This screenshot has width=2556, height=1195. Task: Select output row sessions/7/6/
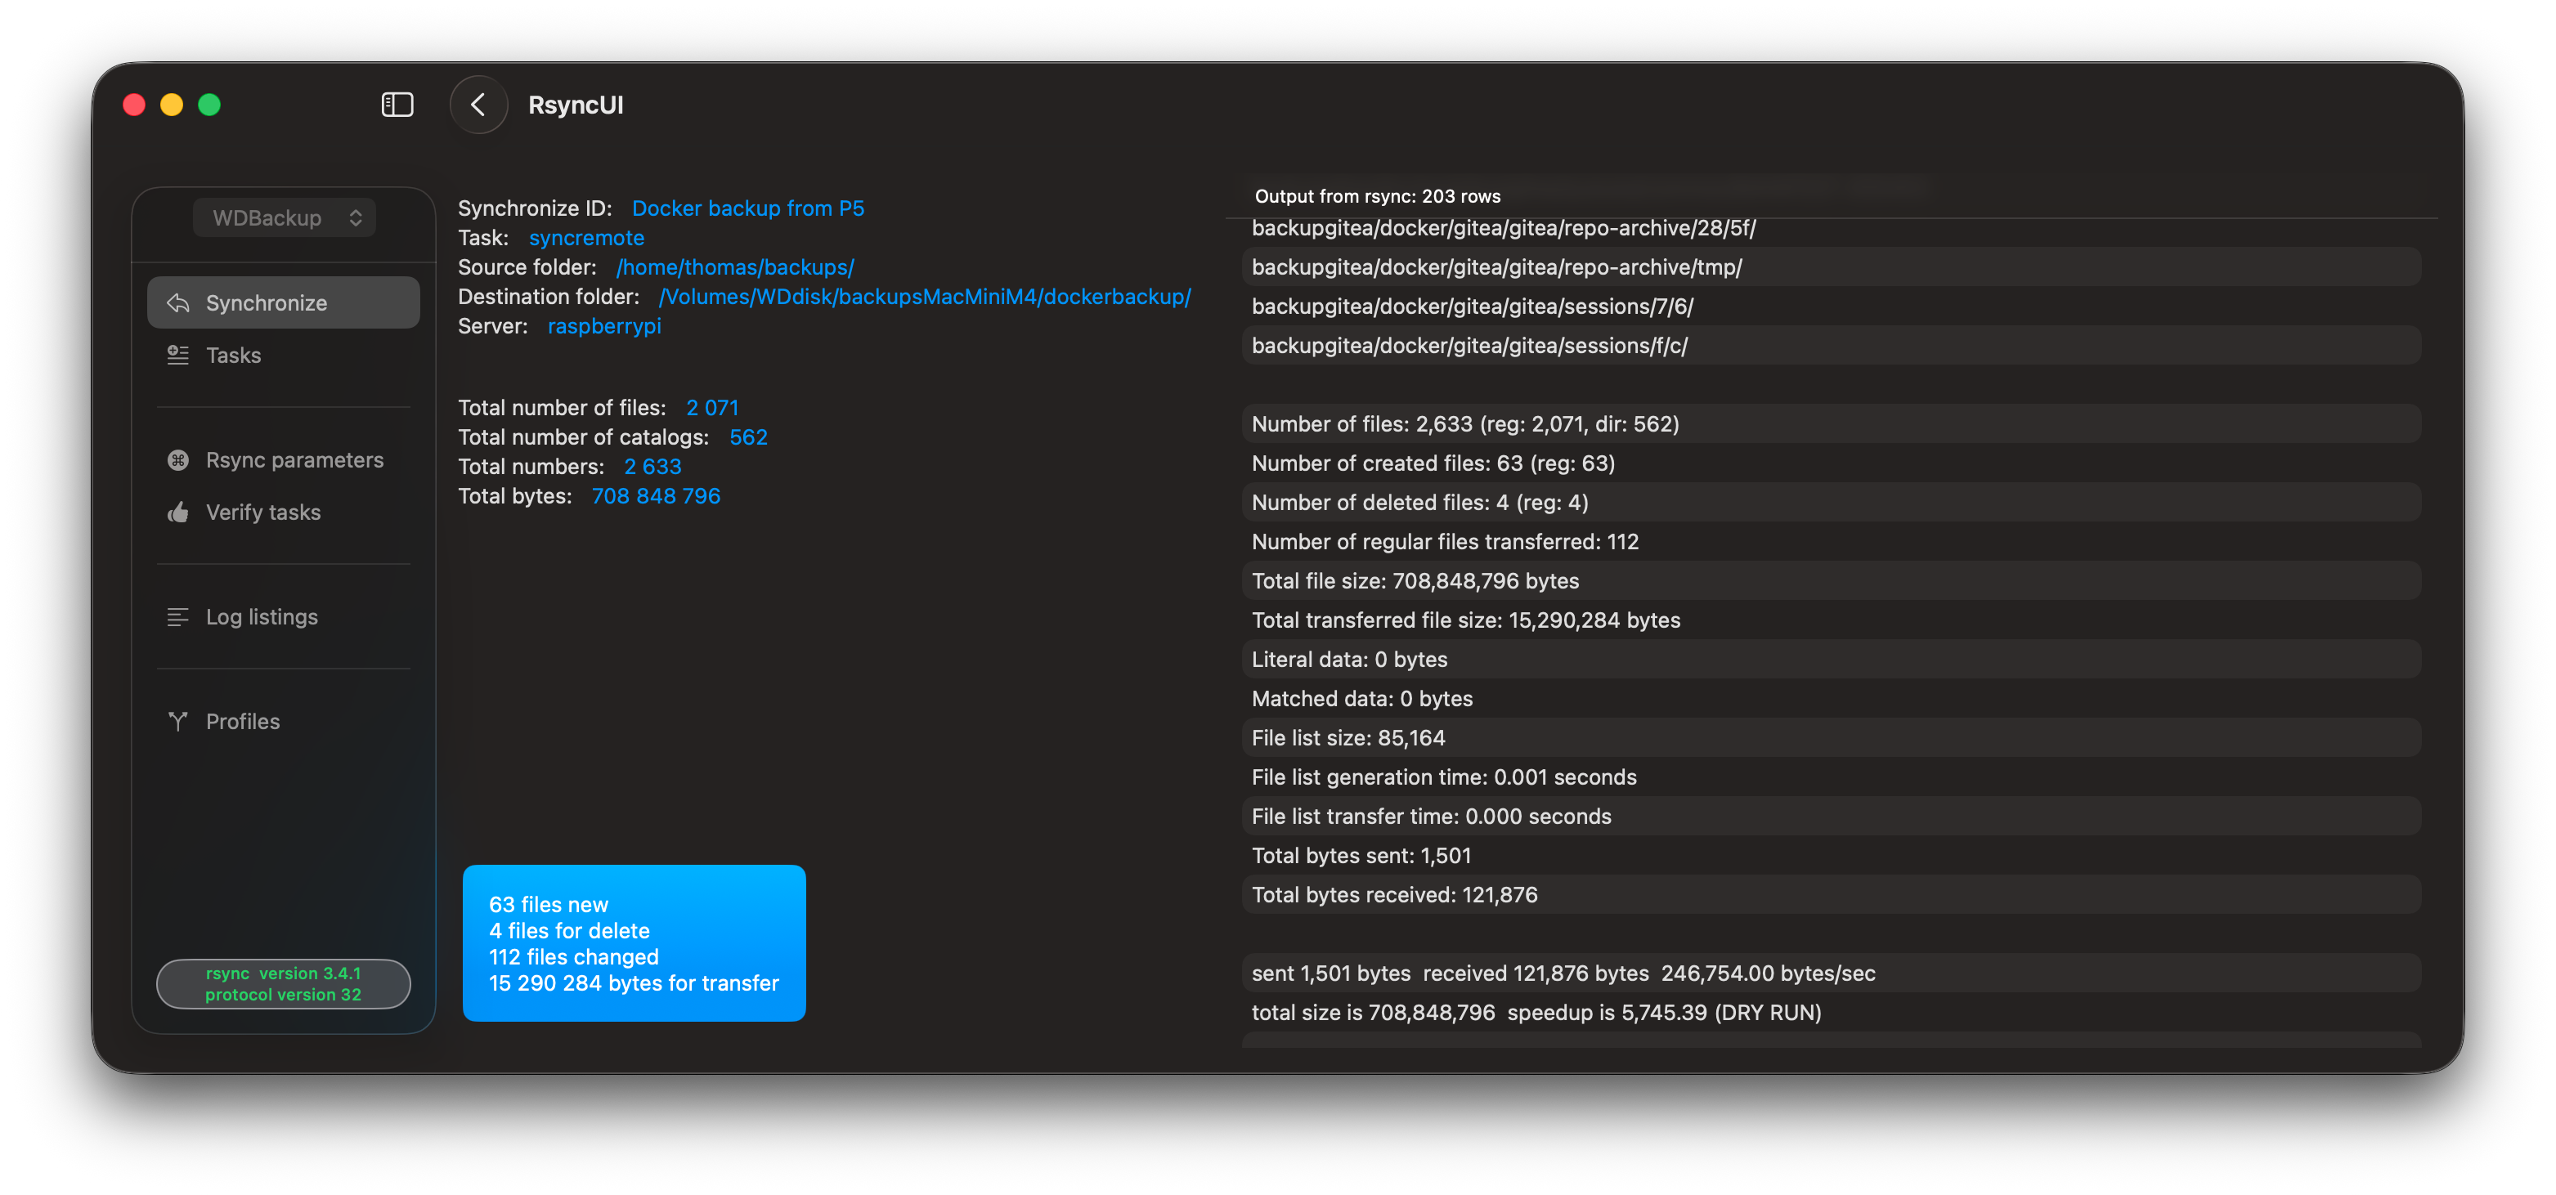(x=1831, y=307)
